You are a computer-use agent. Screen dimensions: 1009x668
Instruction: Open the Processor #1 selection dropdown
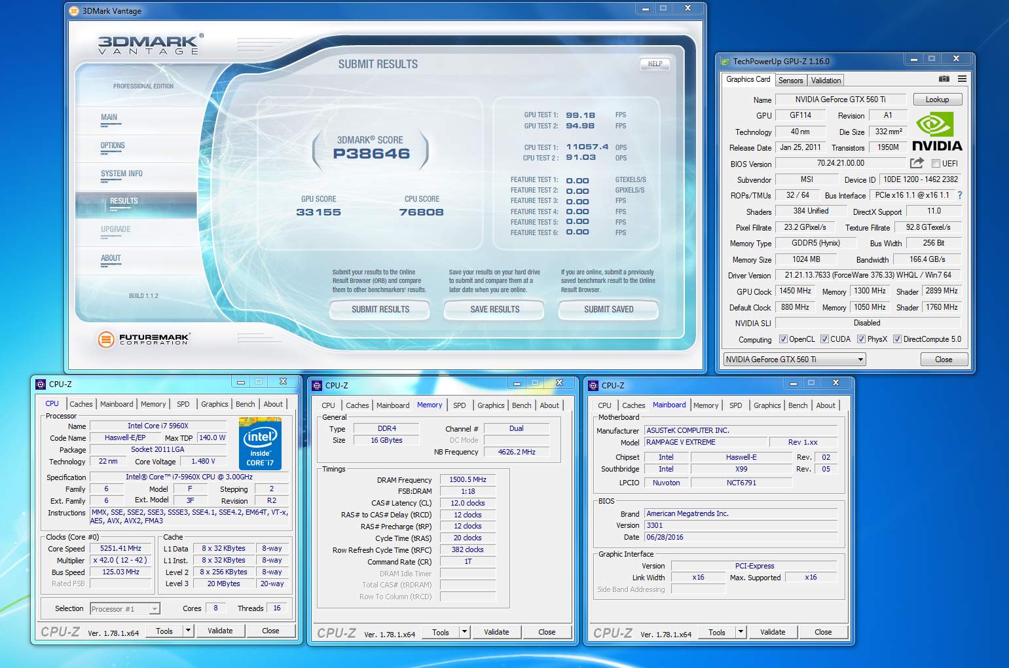click(124, 608)
